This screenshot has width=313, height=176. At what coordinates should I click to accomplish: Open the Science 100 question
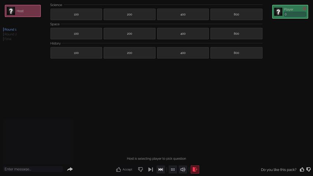point(76,14)
